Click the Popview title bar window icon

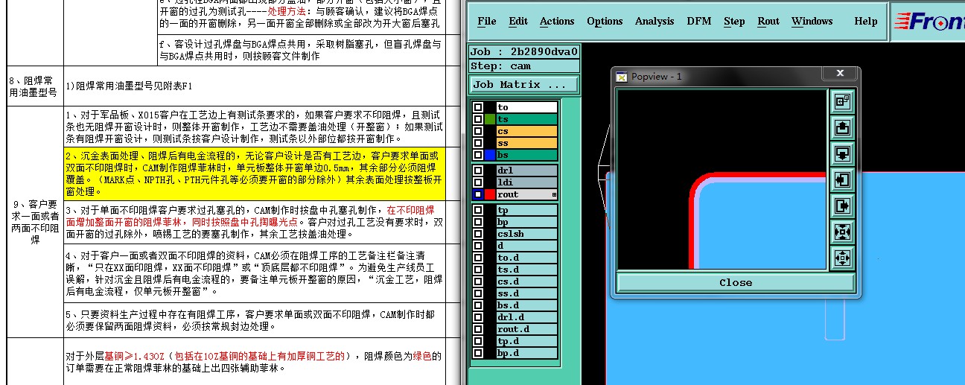point(622,76)
